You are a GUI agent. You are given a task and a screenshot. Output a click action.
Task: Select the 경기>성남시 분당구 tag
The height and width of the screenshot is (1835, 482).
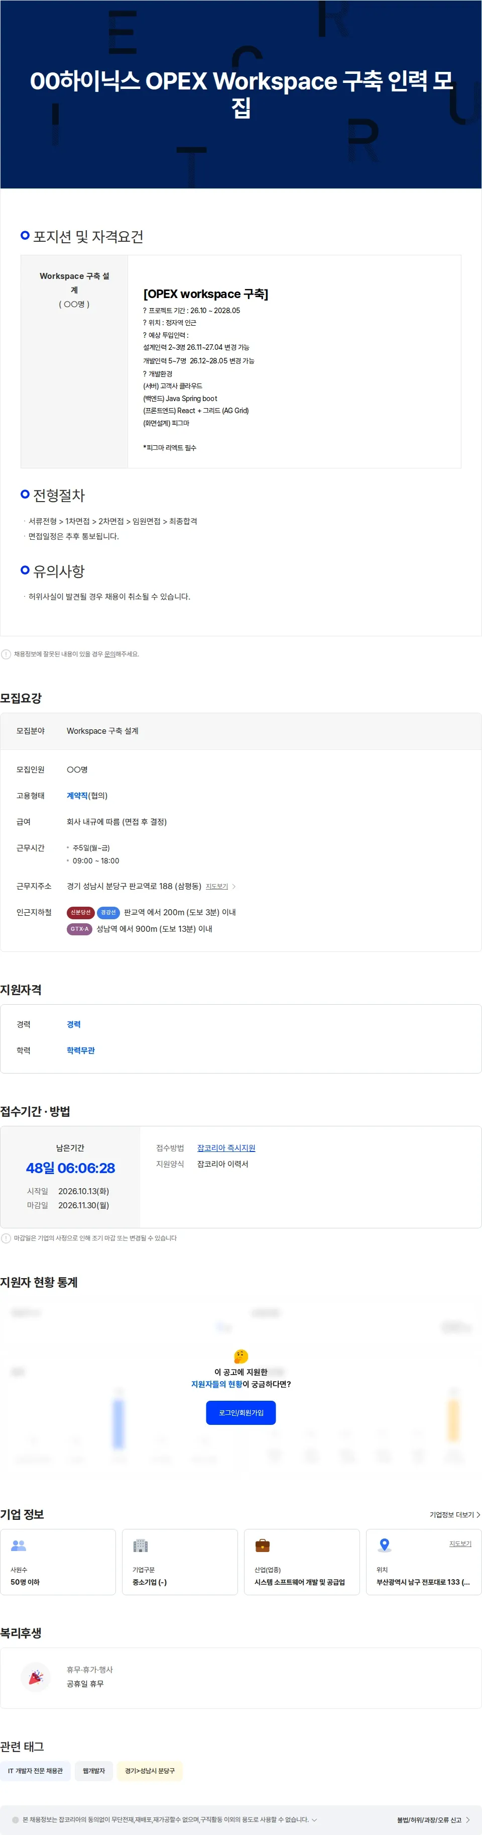point(150,1771)
